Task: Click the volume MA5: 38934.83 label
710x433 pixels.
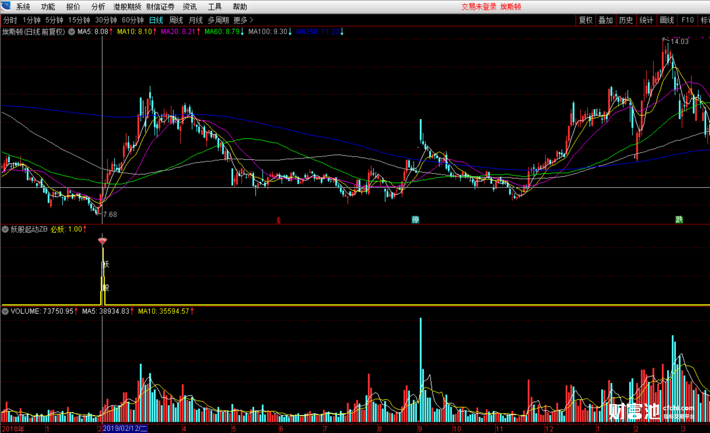Action: tap(105, 311)
